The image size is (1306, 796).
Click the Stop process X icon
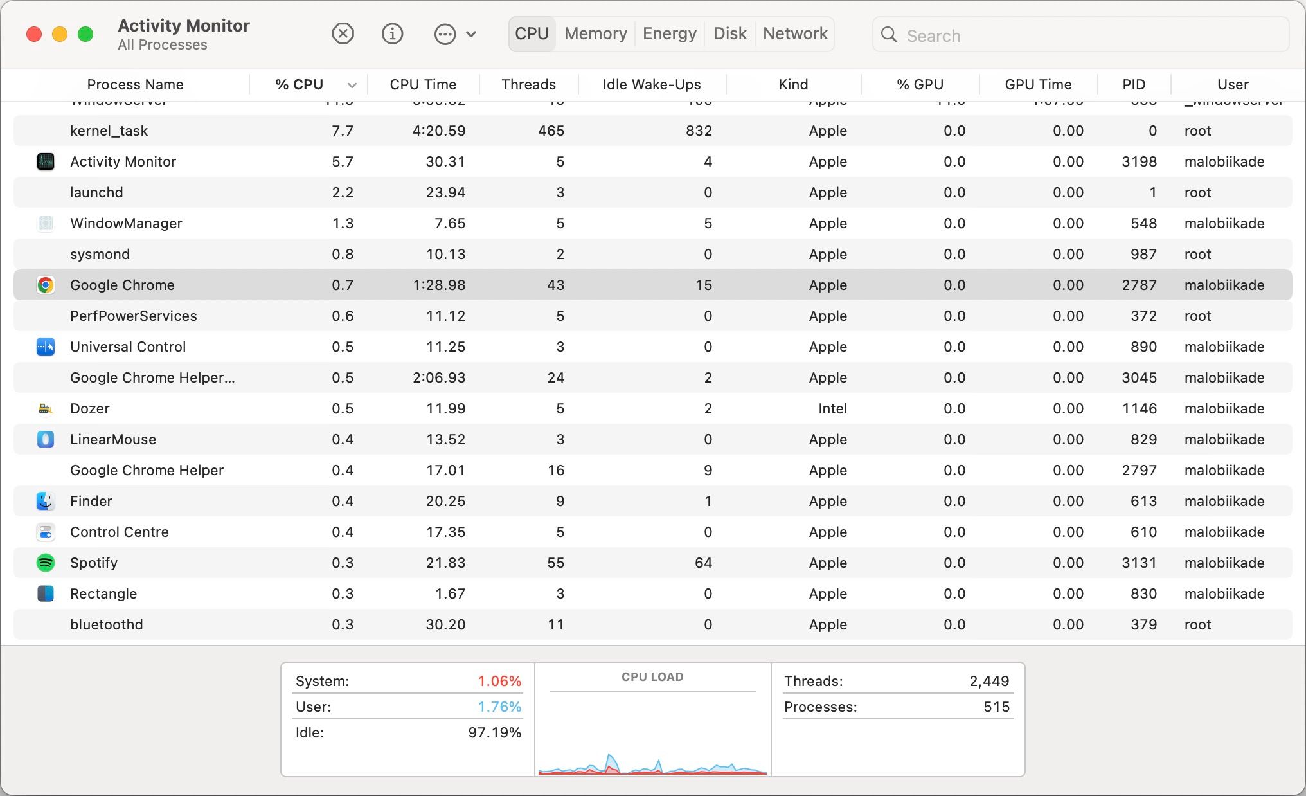pyautogui.click(x=343, y=33)
